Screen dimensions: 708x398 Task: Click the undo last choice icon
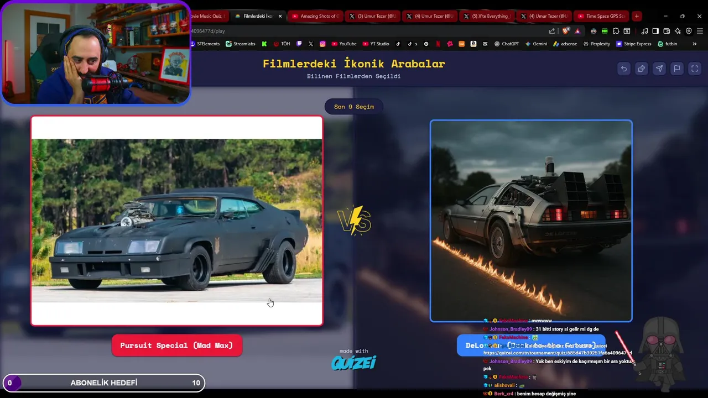pos(624,69)
